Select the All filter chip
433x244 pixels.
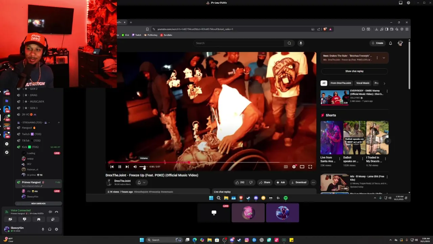(324, 83)
